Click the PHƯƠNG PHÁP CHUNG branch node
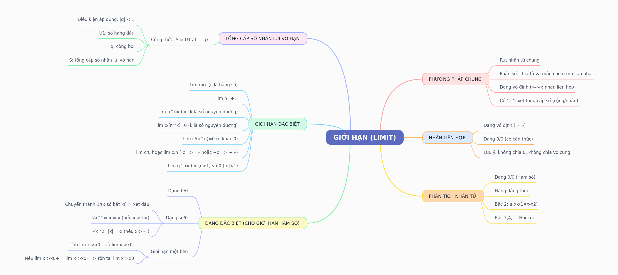Screen dimensions: 618x275 tap(455, 79)
